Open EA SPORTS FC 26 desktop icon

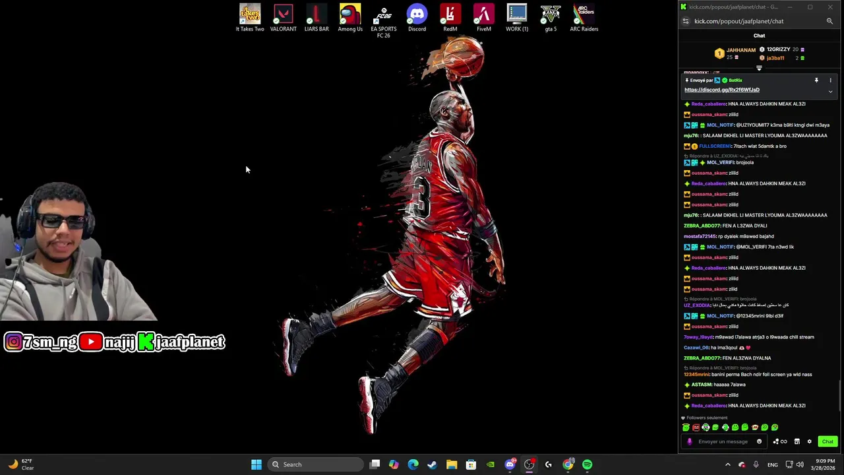(x=384, y=20)
